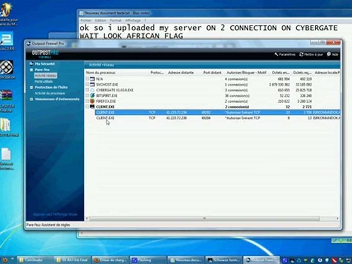The image size is (352, 264).
Task: Click Mettre à jour in header
Action: tap(311, 54)
